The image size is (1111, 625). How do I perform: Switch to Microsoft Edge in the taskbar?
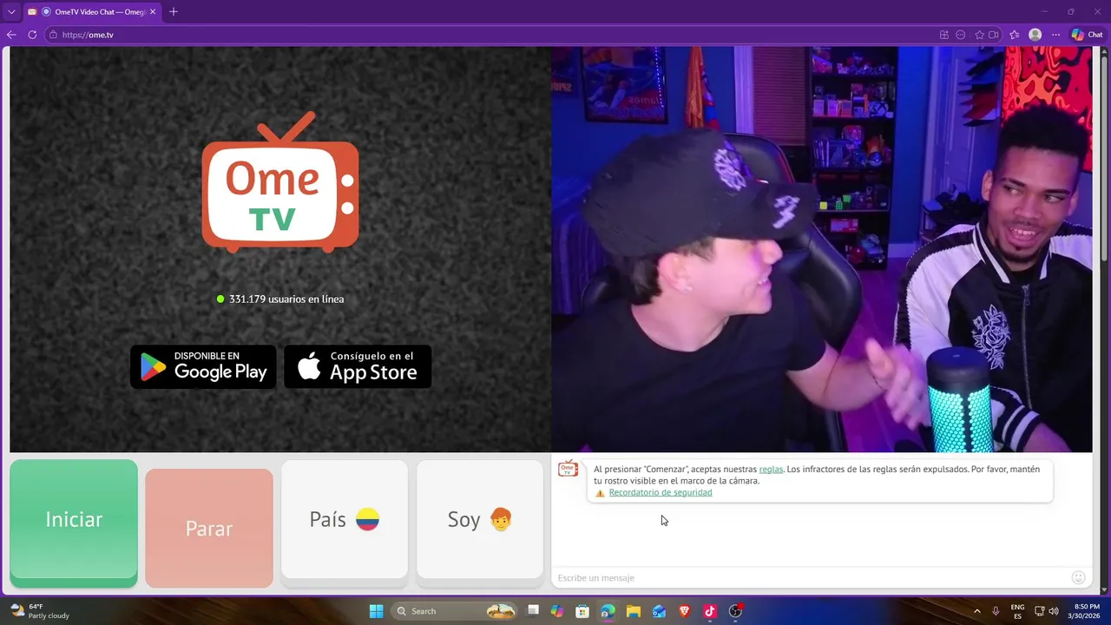click(608, 611)
